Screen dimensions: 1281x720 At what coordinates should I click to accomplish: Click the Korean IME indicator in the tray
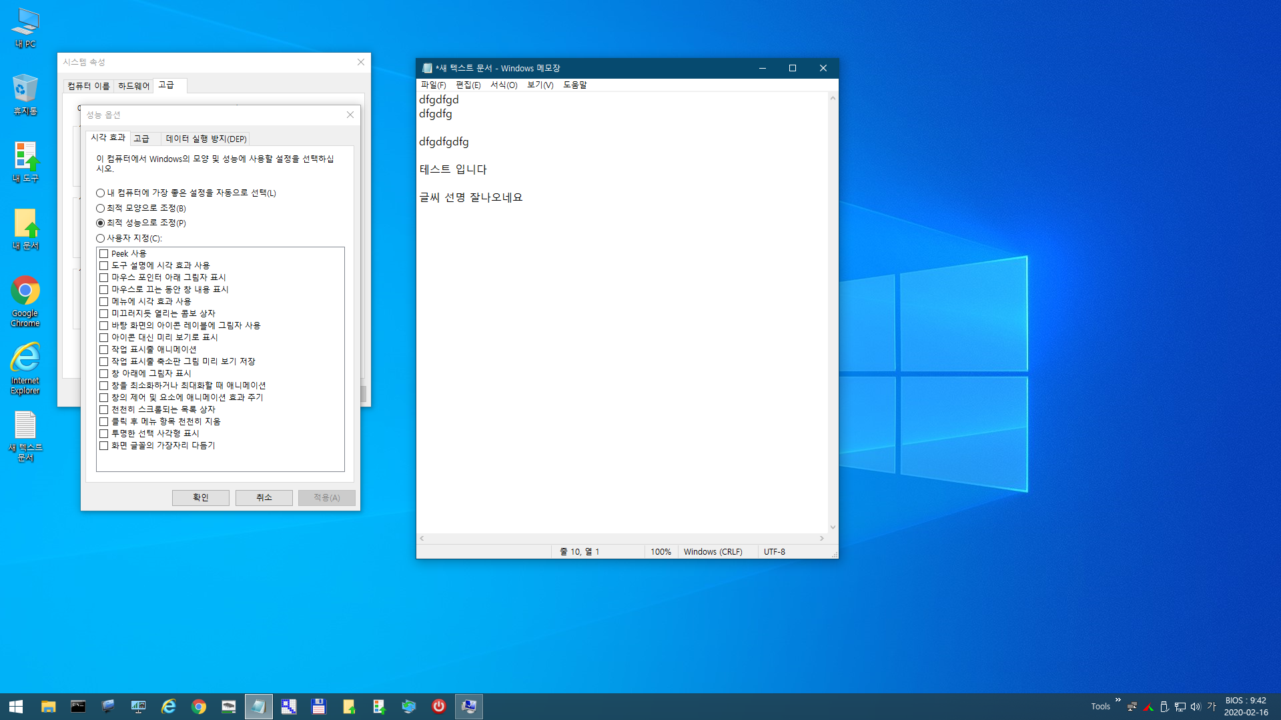(x=1212, y=707)
